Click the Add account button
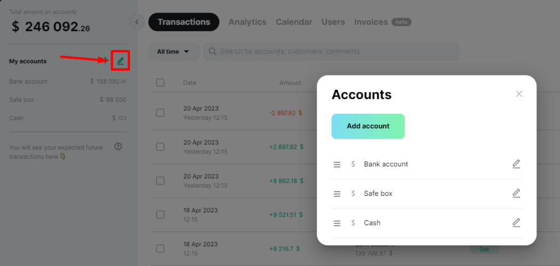Image resolution: width=560 pixels, height=266 pixels. (x=368, y=126)
